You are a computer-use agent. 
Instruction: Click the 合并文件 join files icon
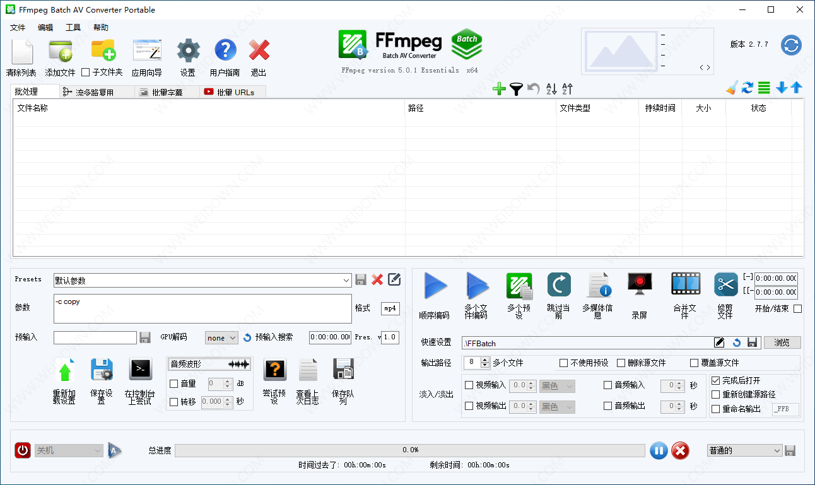click(686, 285)
